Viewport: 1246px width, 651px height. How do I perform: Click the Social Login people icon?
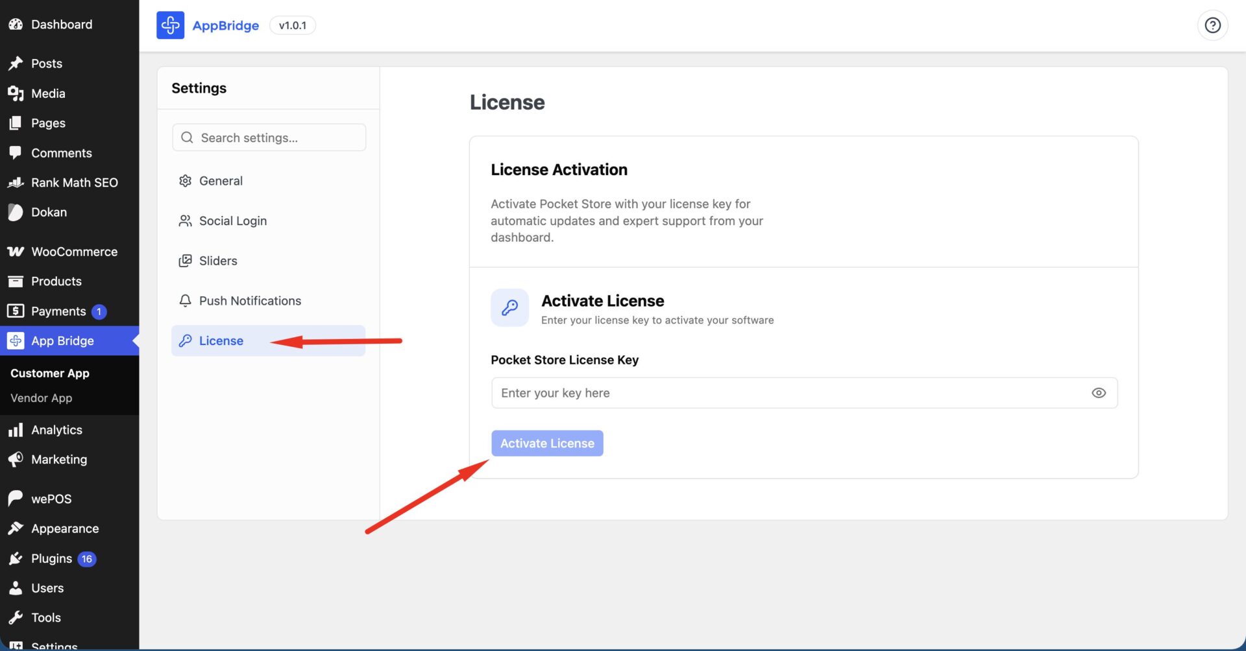coord(185,221)
